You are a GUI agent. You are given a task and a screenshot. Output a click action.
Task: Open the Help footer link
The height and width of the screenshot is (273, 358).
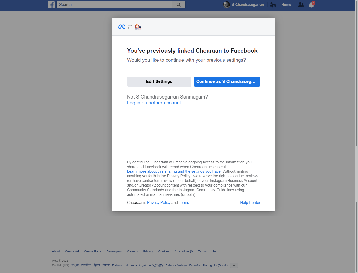(215, 251)
